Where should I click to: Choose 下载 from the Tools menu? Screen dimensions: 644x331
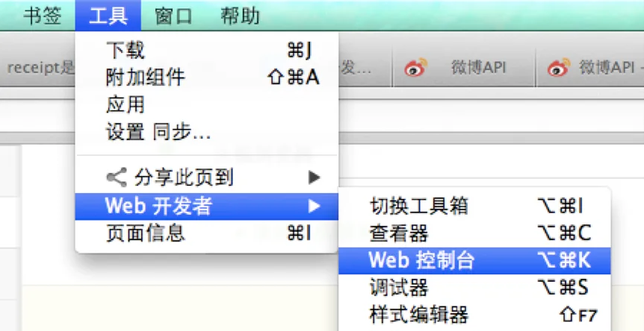coord(207,51)
